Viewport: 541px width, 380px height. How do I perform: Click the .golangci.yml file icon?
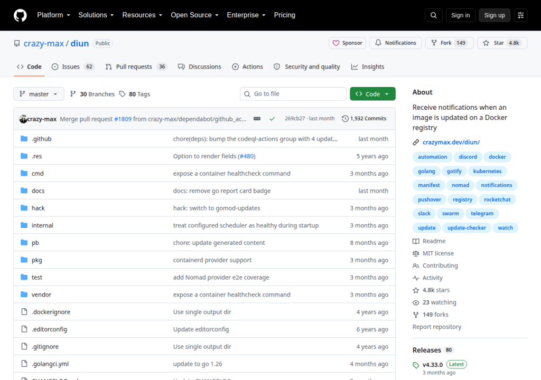click(x=24, y=364)
